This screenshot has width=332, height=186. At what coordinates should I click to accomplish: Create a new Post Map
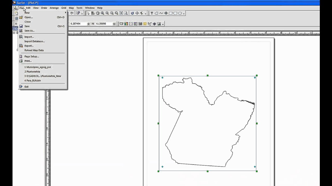coord(131,24)
